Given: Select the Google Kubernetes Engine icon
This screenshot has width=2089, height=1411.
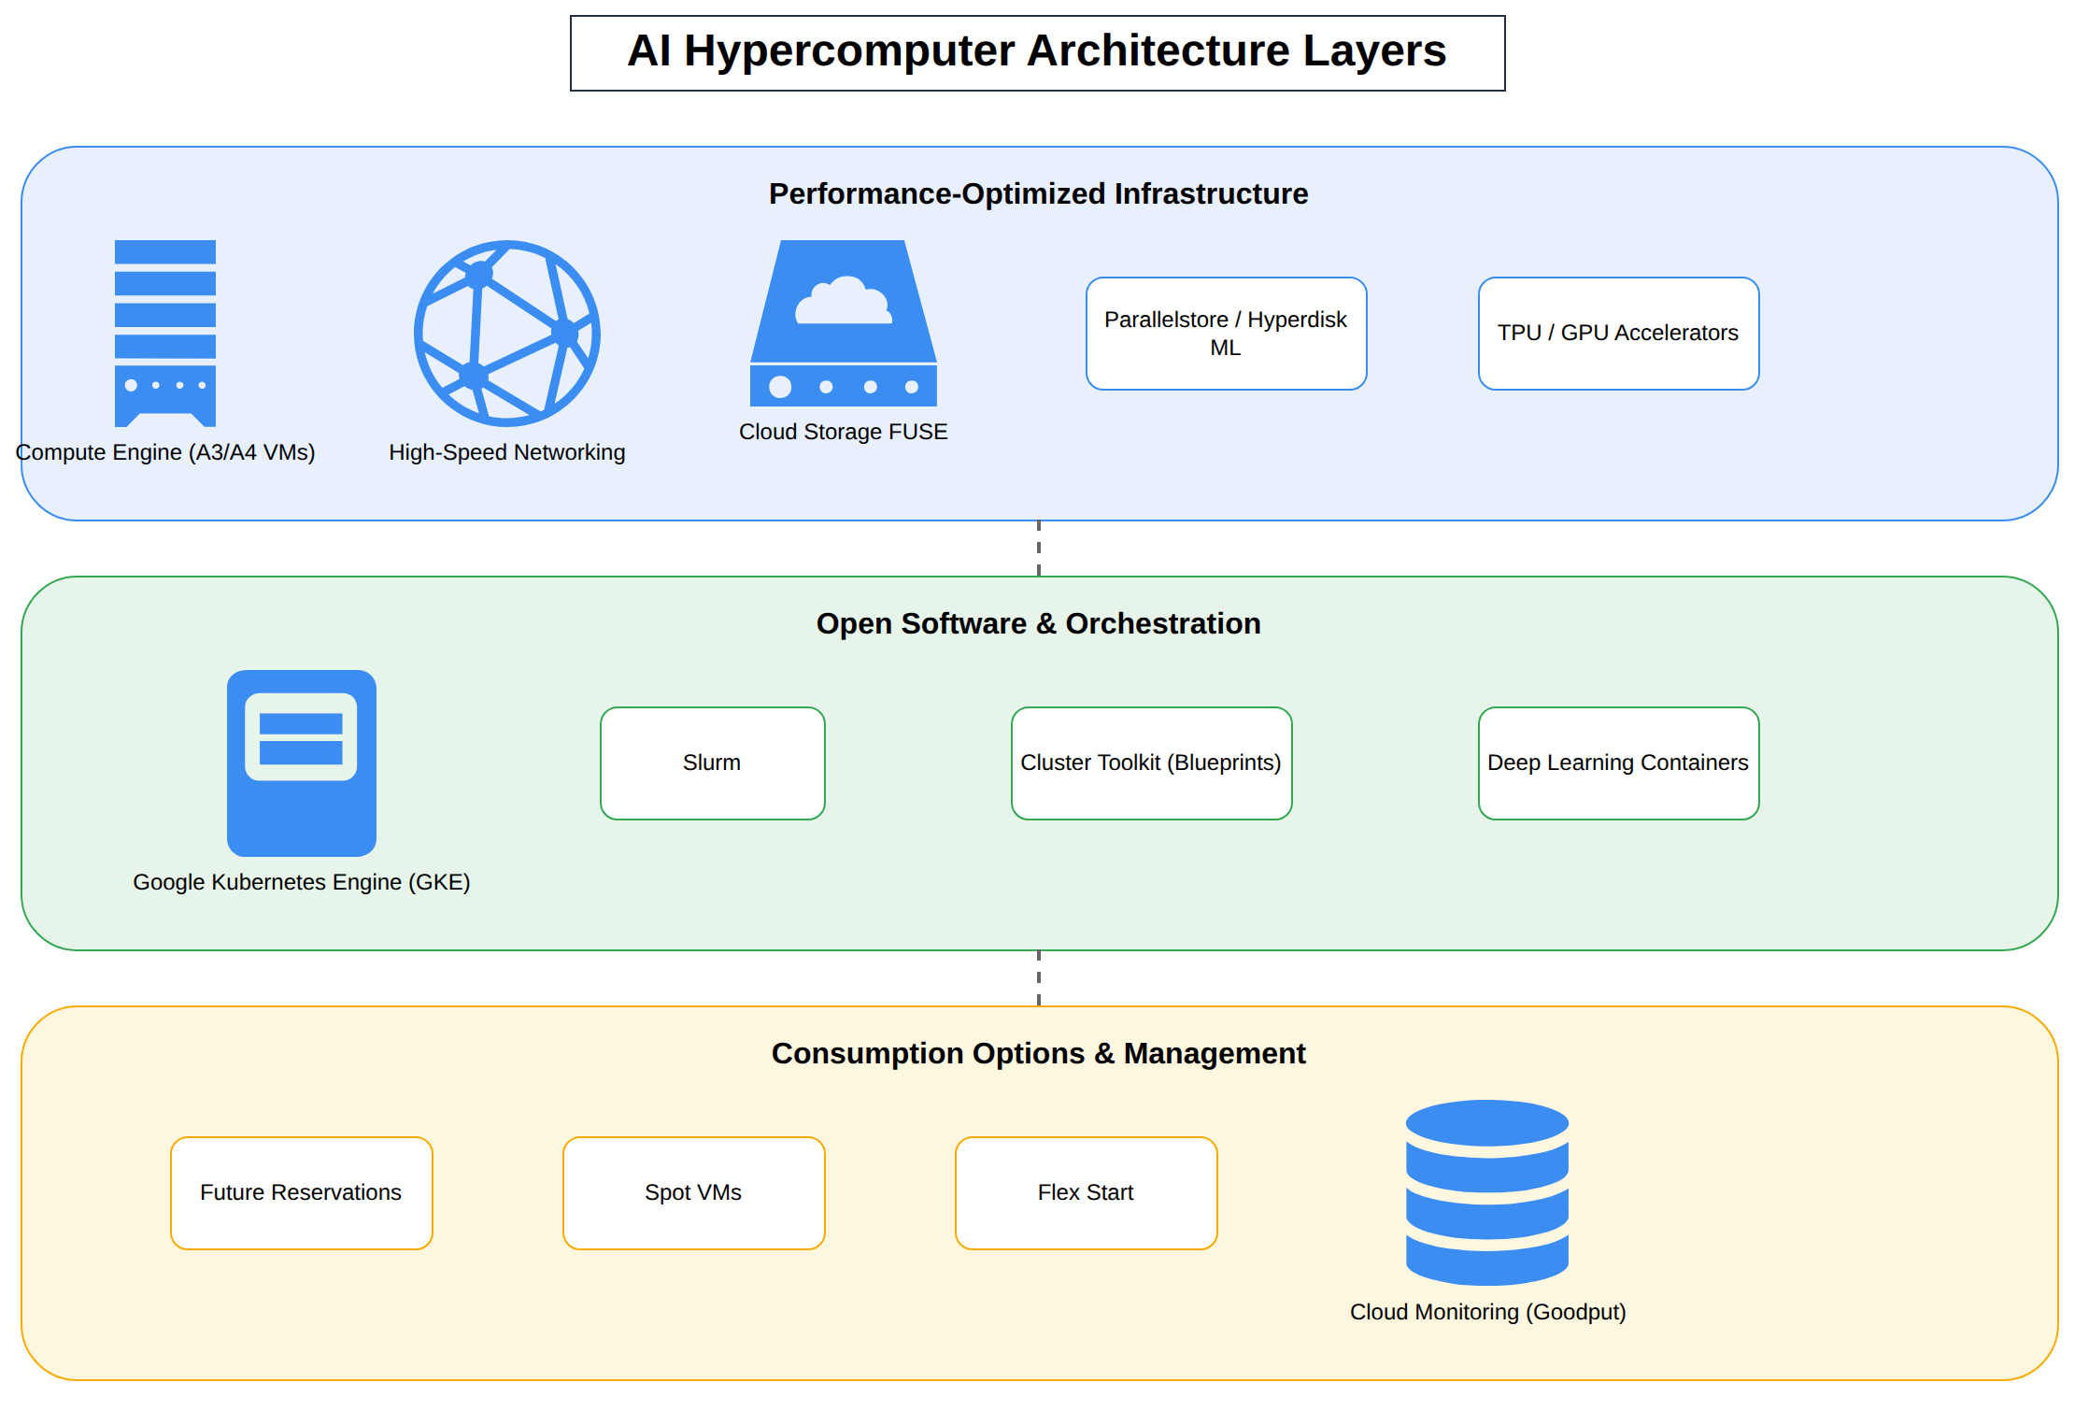Looking at the screenshot, I should click(x=302, y=763).
